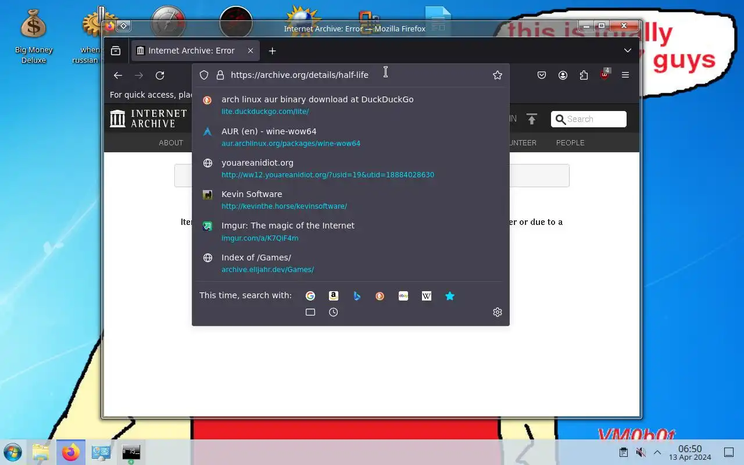The height and width of the screenshot is (465, 744).
Task: Click the Internet Archive logo
Action: pos(148,119)
